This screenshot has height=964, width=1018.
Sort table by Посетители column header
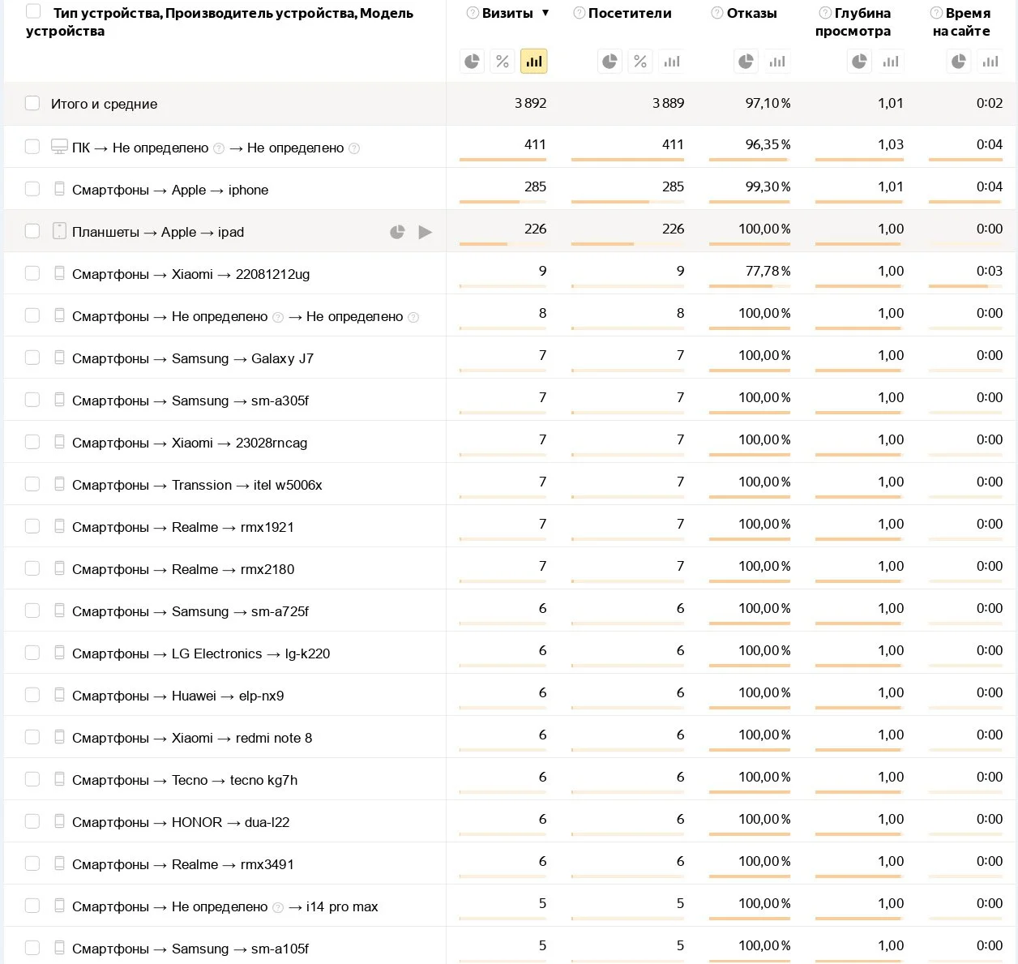click(x=629, y=13)
